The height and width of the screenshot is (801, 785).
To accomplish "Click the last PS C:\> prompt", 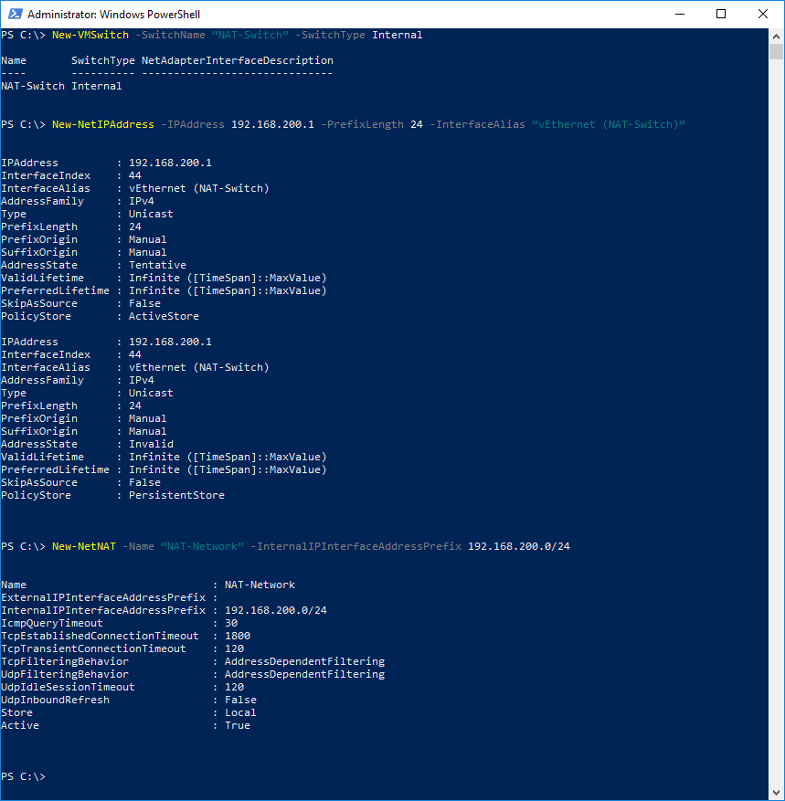I will point(23,776).
